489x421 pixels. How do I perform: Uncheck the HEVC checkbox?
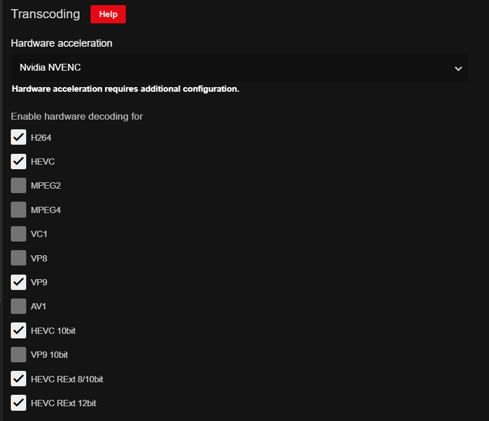(19, 161)
